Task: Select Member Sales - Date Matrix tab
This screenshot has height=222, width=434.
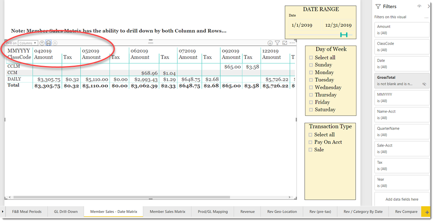Action: click(x=114, y=212)
